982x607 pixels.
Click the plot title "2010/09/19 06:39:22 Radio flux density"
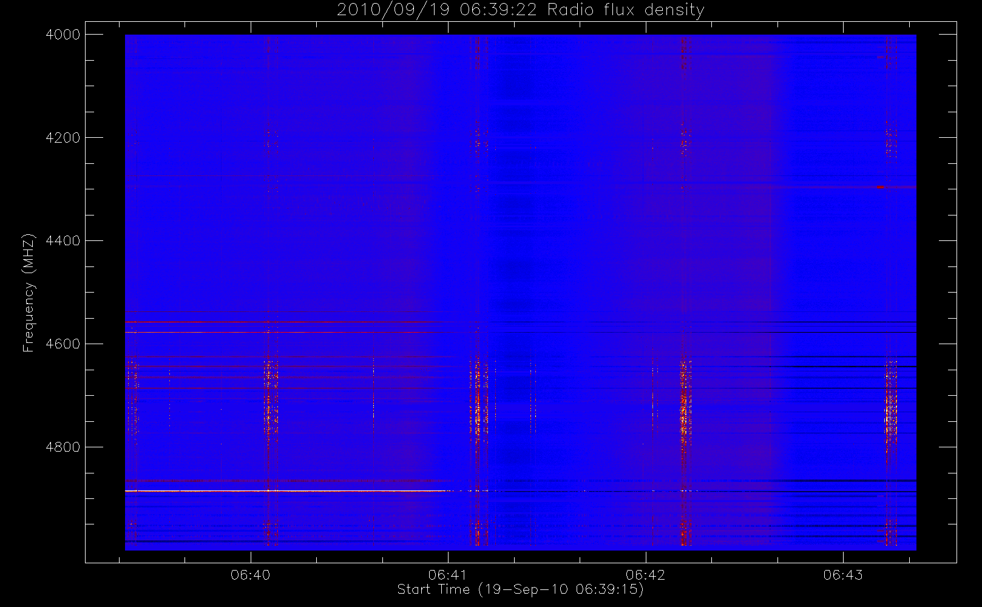tap(521, 10)
